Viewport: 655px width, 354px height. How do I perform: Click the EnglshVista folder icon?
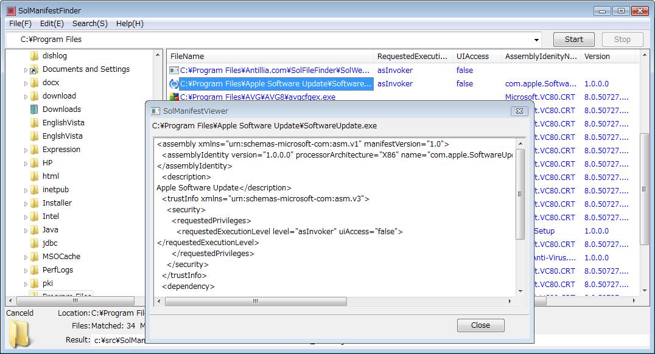pos(34,136)
